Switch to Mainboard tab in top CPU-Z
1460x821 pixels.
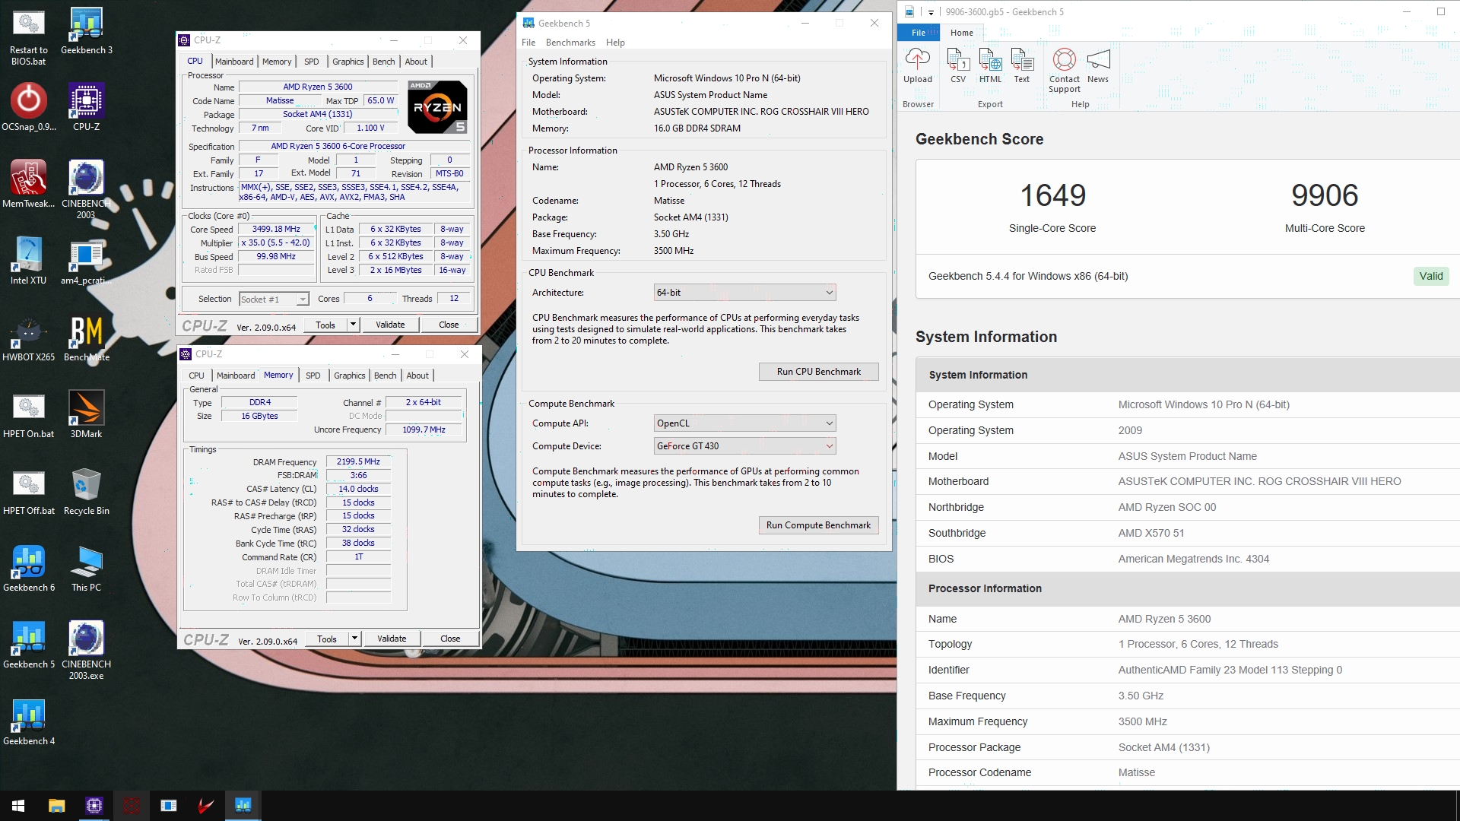pyautogui.click(x=234, y=62)
